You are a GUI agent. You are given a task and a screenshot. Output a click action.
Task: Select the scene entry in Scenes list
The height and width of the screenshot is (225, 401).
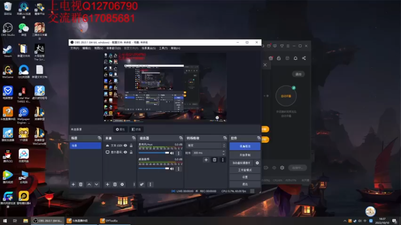tap(85, 145)
